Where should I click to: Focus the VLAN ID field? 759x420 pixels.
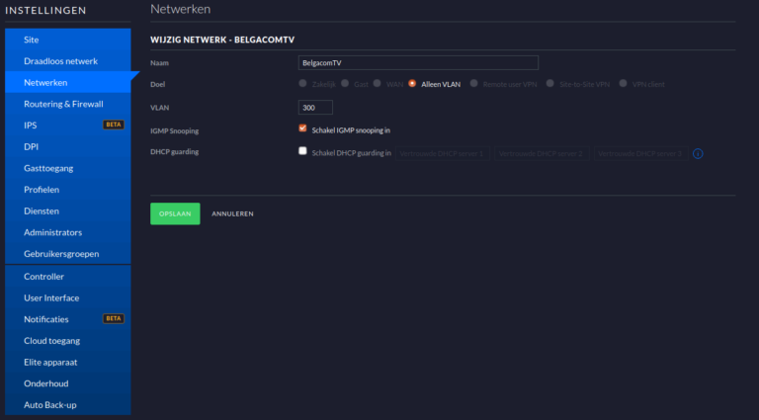pyautogui.click(x=315, y=107)
